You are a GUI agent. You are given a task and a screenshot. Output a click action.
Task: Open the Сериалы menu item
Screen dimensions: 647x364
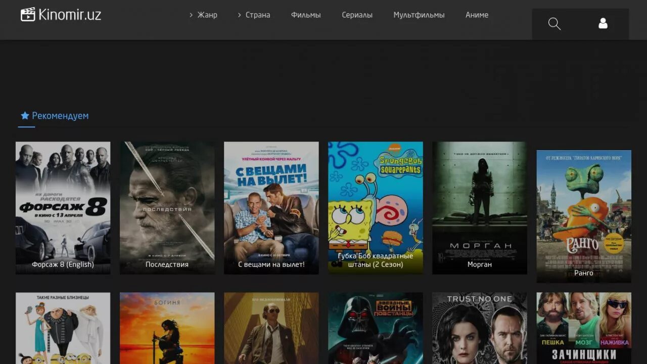[x=357, y=15]
